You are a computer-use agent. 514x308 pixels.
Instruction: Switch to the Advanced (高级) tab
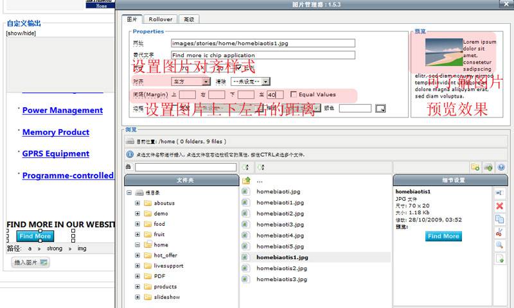tap(189, 19)
